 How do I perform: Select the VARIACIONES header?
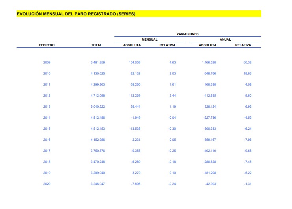pos(187,34)
